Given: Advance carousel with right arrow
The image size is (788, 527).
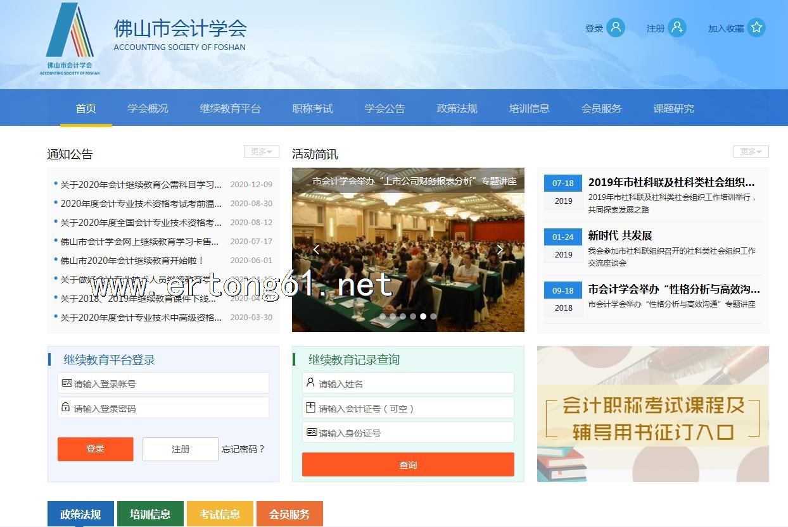Looking at the screenshot, I should [x=500, y=249].
